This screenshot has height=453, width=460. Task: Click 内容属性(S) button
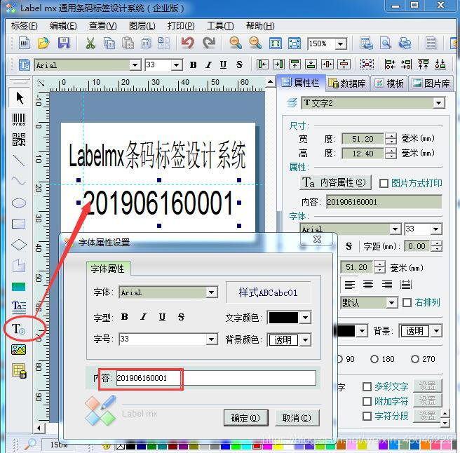(335, 182)
